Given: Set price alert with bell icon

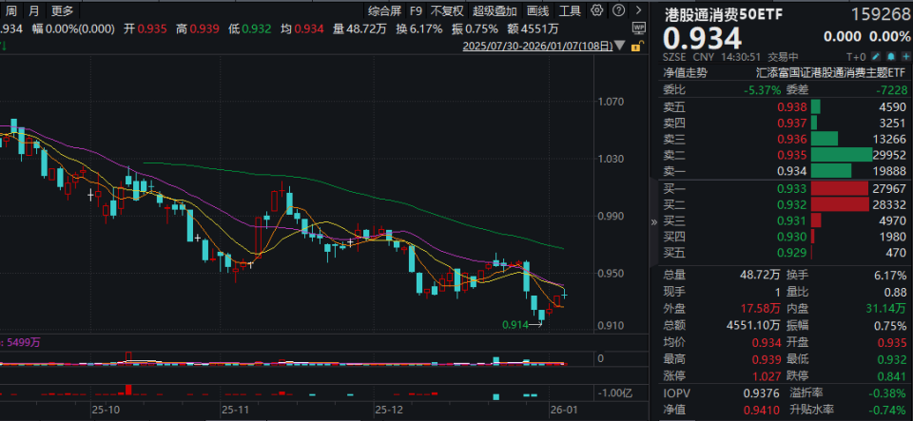Looking at the screenshot, I should 891,56.
